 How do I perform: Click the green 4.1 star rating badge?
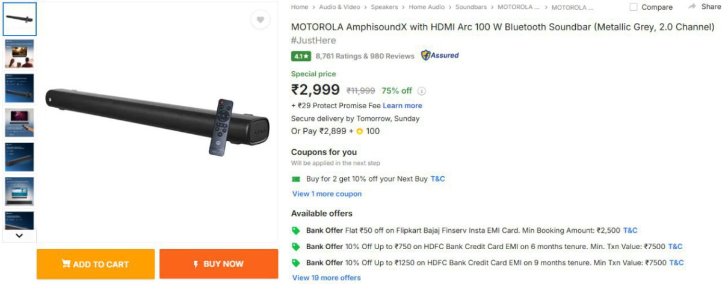pyautogui.click(x=301, y=56)
